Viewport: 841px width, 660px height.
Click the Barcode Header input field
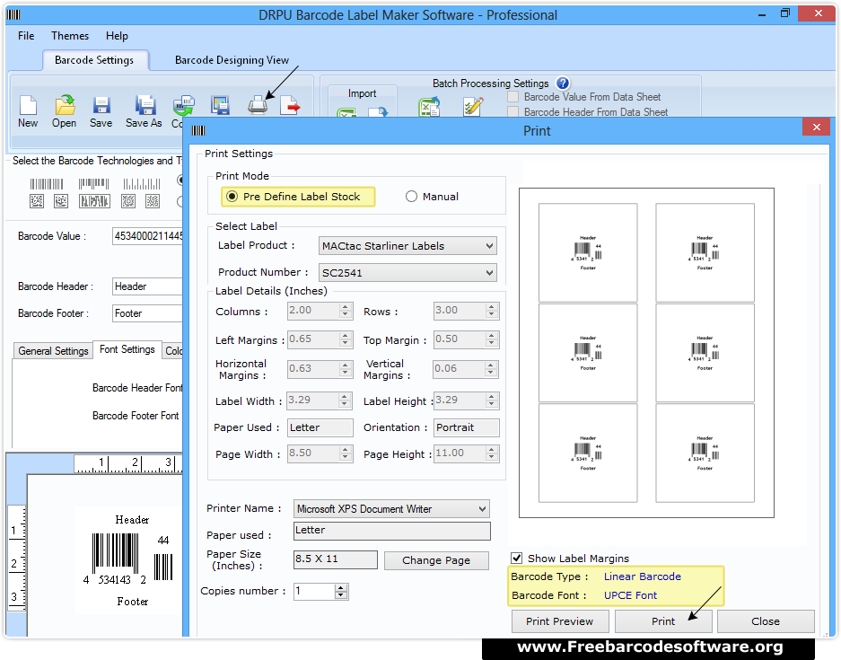click(147, 286)
